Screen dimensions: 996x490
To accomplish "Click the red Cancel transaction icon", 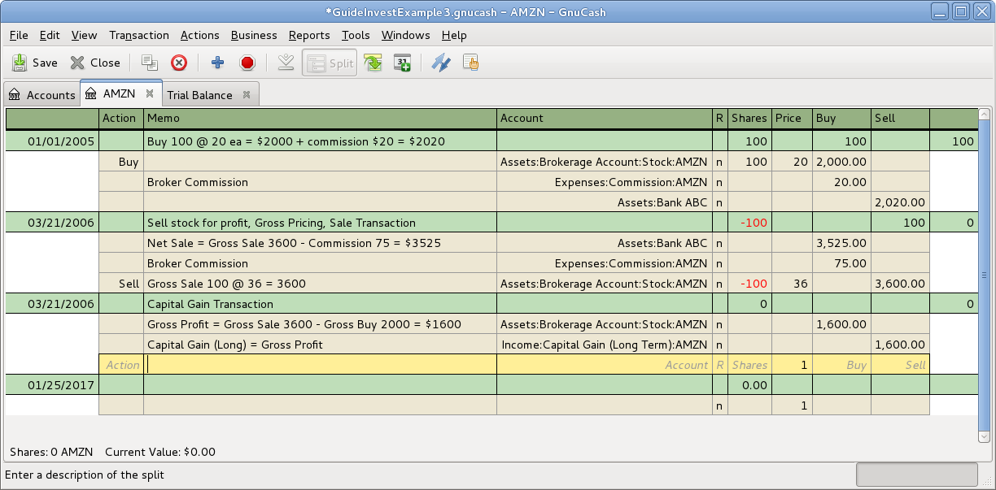I will click(x=247, y=63).
